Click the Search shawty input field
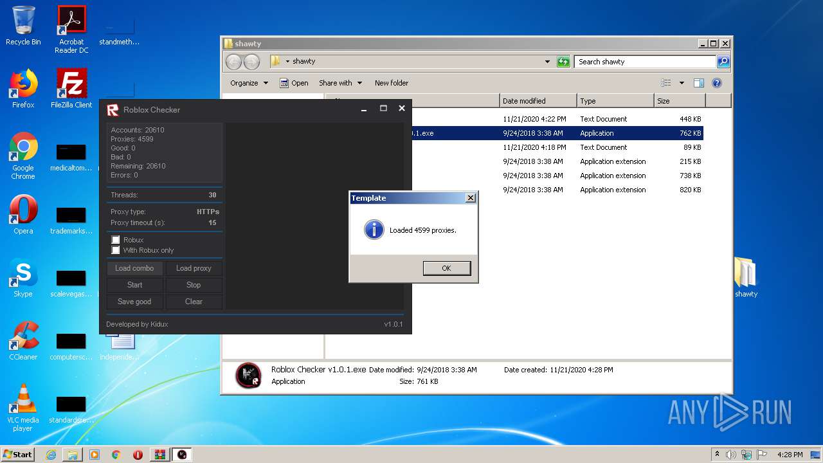 click(645, 62)
